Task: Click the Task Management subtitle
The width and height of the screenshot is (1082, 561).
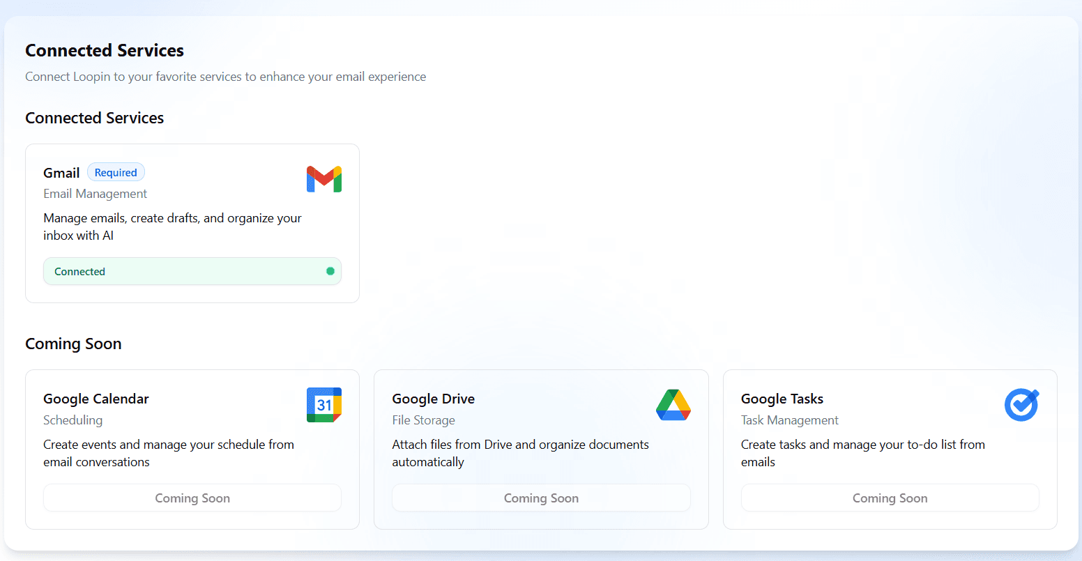Action: click(789, 420)
